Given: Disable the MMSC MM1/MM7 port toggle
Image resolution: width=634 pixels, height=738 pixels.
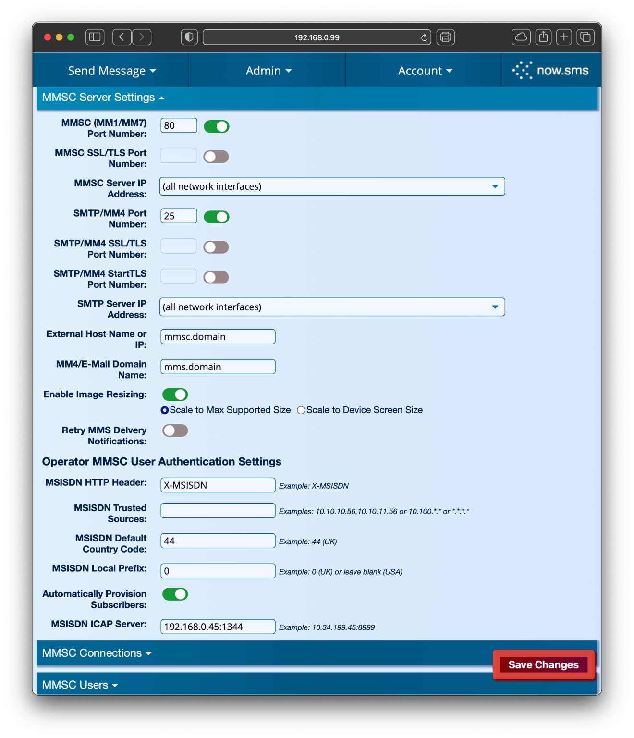Looking at the screenshot, I should click(216, 126).
